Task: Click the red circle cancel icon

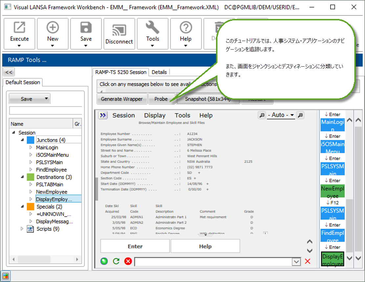Action: coord(128,261)
